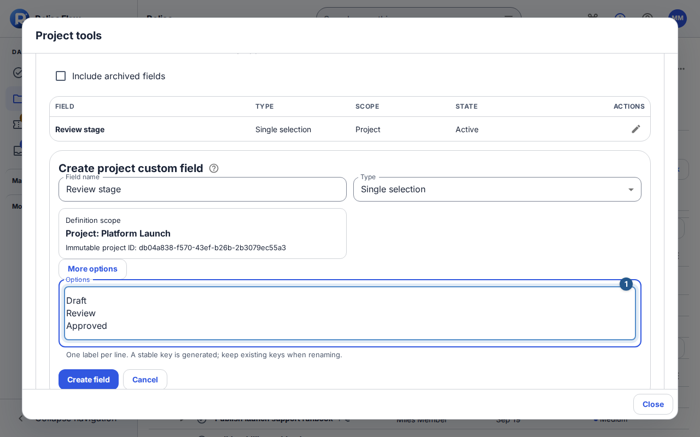Click the TYPE column header

264,107
